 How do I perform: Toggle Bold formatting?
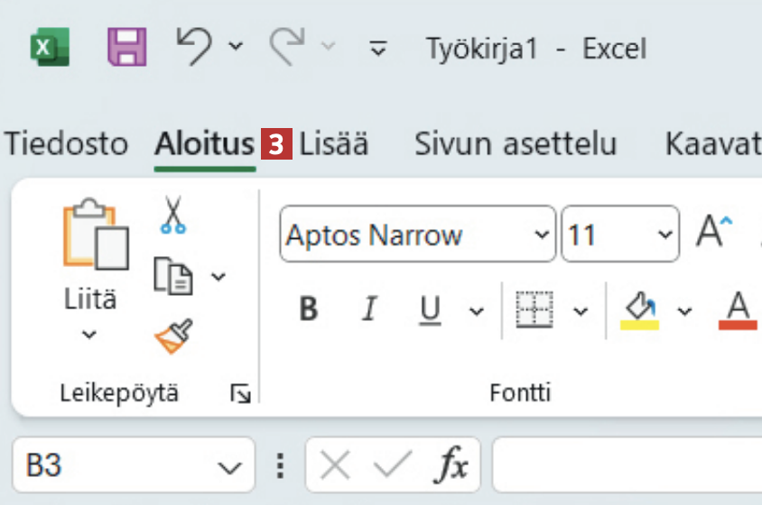[309, 310]
